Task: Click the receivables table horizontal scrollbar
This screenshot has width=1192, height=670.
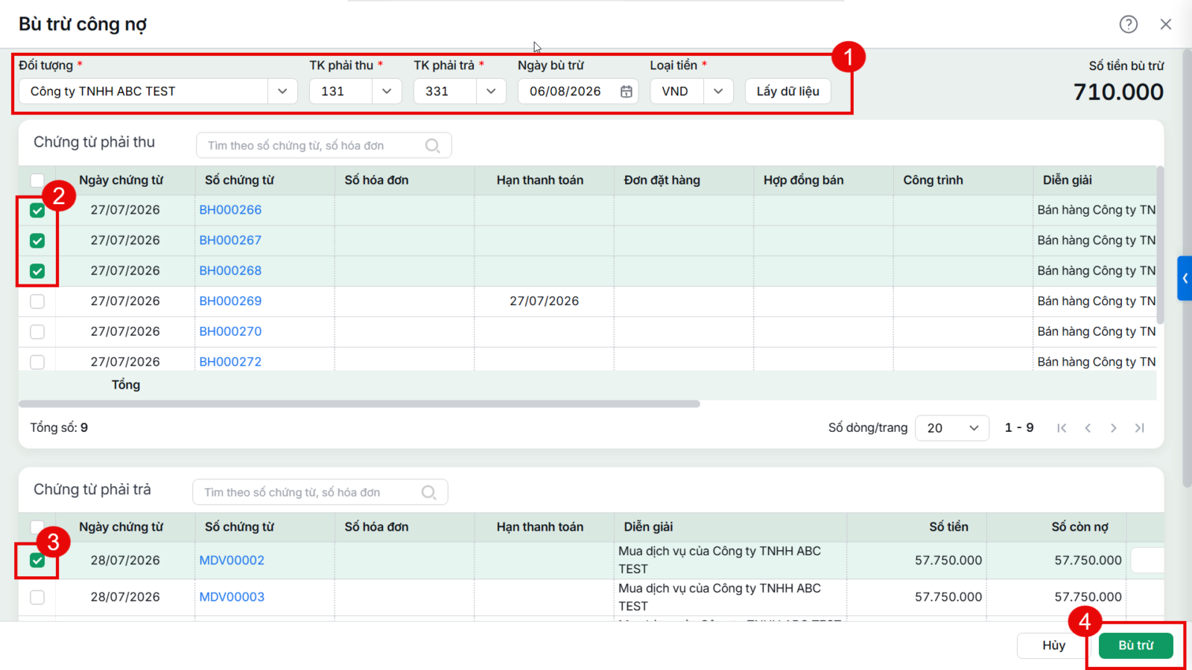Action: (359, 404)
